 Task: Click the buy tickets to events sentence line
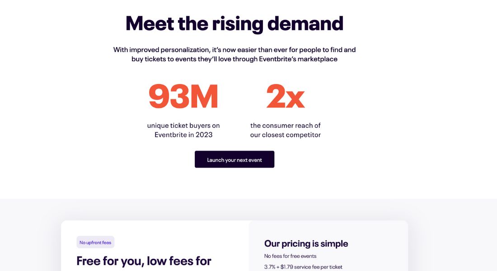[x=234, y=59]
